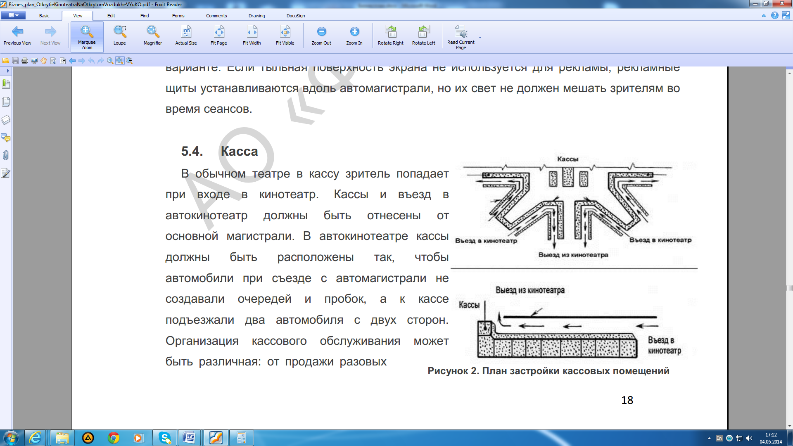Open the Comments side panel
793x446 pixels.
[x=6, y=138]
